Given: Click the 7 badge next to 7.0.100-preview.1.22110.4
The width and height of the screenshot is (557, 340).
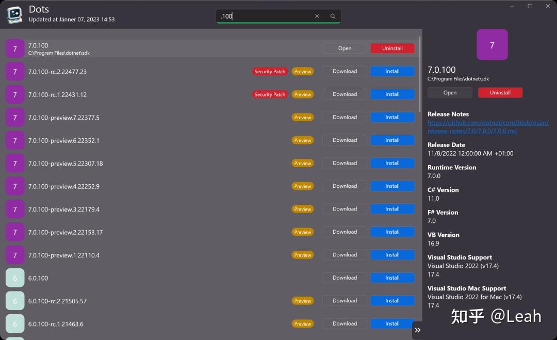Looking at the screenshot, I should pos(15,255).
